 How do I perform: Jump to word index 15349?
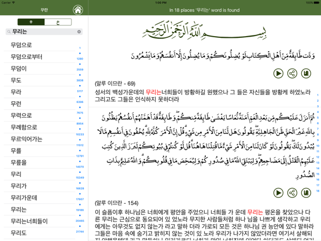[80, 178]
